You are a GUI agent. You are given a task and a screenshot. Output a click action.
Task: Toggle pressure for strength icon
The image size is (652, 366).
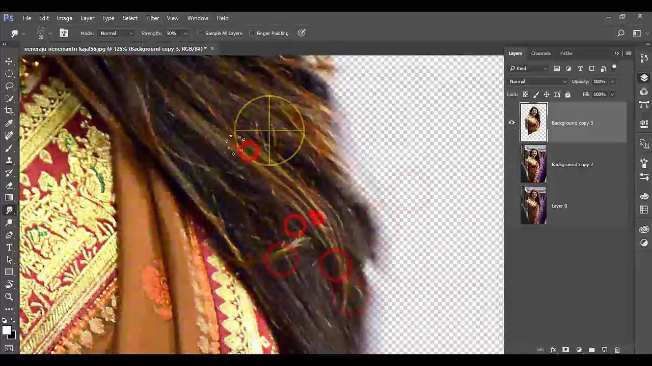(302, 33)
